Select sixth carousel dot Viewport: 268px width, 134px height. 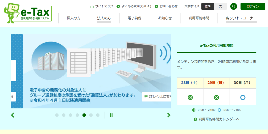point(91,115)
